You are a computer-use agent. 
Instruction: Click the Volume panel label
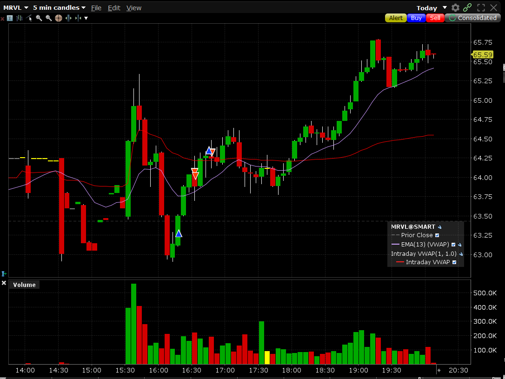point(24,285)
